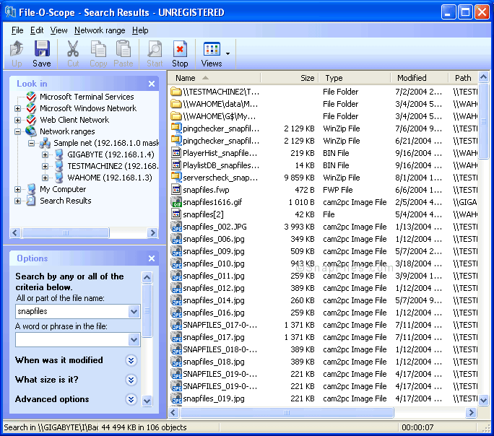Image resolution: width=494 pixels, height=436 pixels.
Task: Select the Microsoft Terminal Services icon
Action: point(31,97)
